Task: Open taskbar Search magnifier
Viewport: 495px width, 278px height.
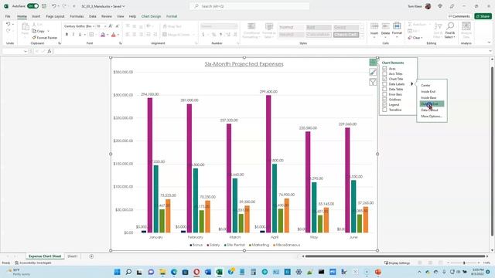Action: pos(128,272)
